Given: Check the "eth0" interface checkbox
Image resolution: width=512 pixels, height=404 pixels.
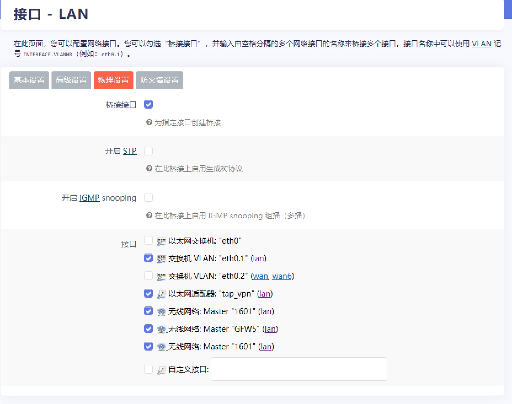Looking at the screenshot, I should pyautogui.click(x=148, y=240).
